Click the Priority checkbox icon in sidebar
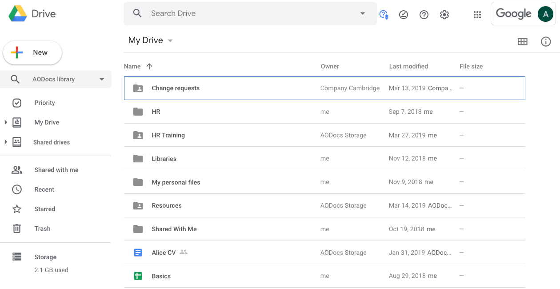 coord(17,103)
